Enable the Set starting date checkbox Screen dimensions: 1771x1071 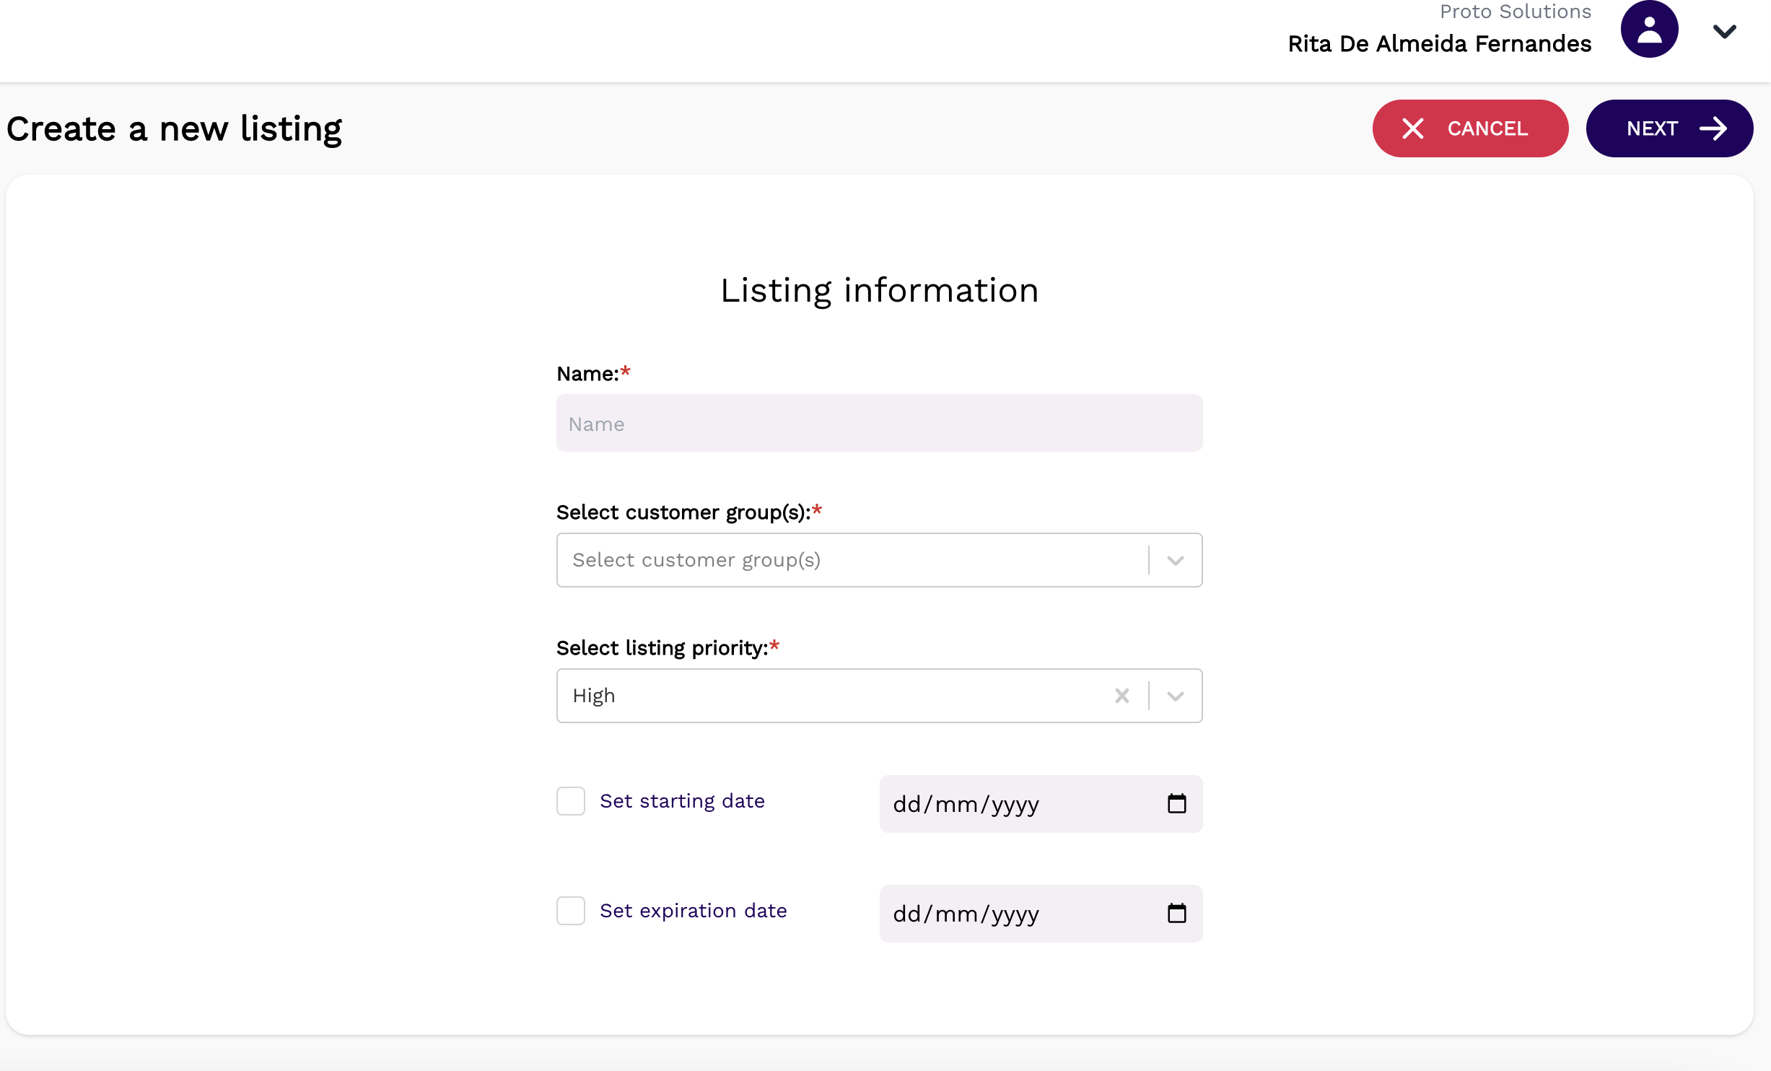click(x=570, y=801)
